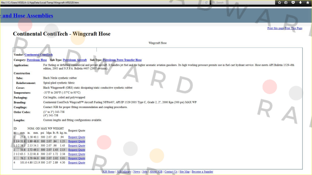Open the JGB Home footer link
The image size is (312, 175).
tap(108, 171)
